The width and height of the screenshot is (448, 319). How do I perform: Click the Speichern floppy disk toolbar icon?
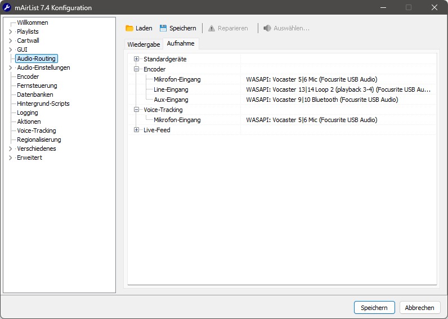pos(164,28)
